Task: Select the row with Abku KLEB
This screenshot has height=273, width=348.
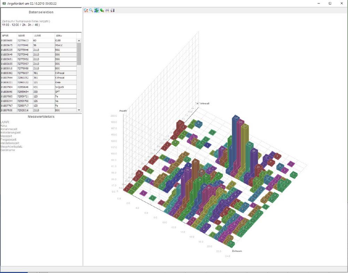Action: coord(38,40)
